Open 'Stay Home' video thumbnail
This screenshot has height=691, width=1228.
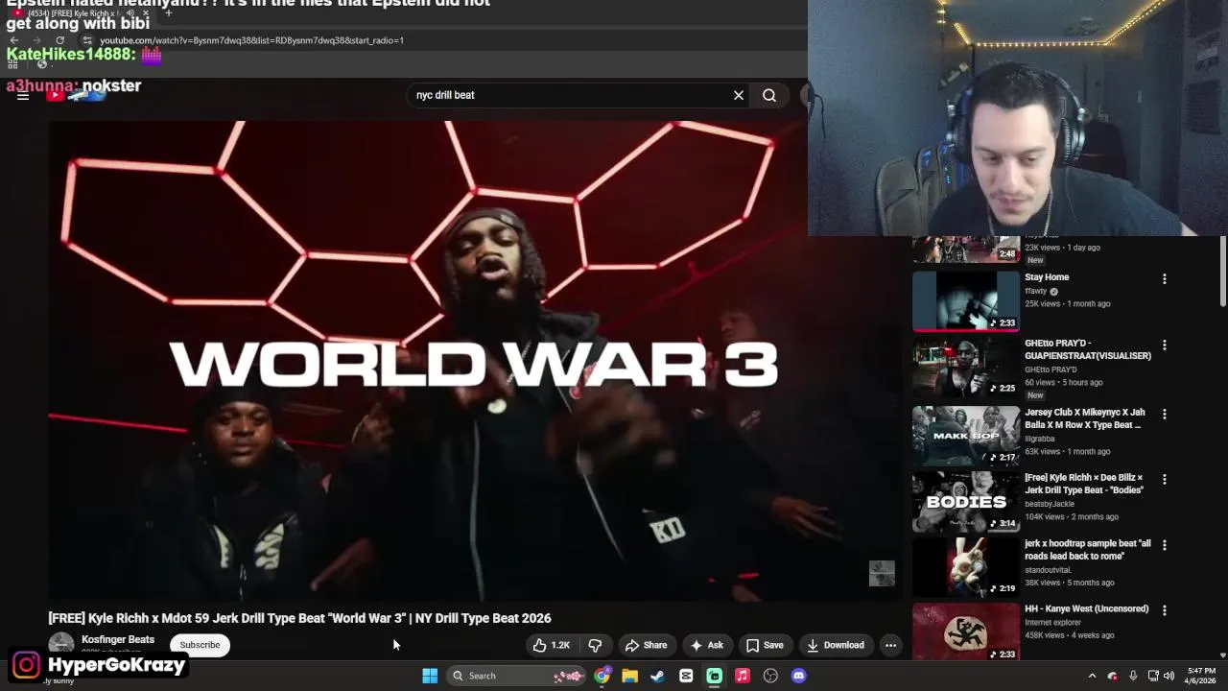[966, 301]
